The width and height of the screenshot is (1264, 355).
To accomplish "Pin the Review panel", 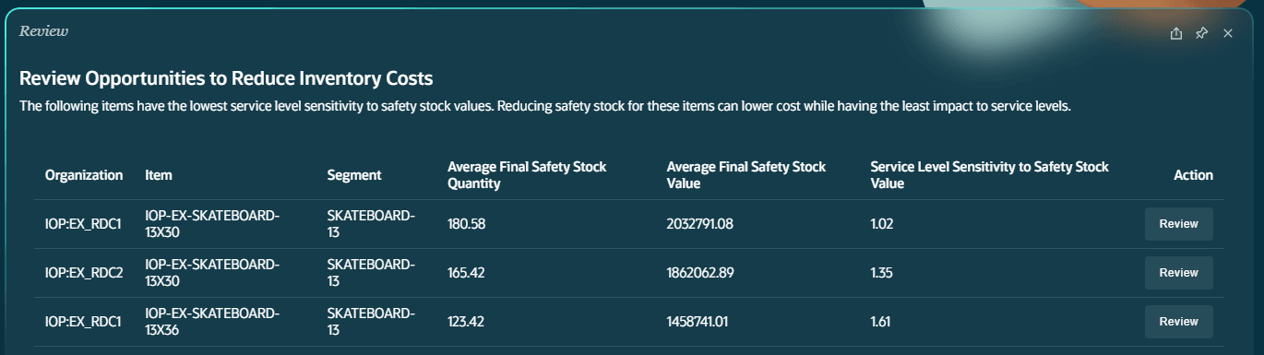I will (1201, 33).
